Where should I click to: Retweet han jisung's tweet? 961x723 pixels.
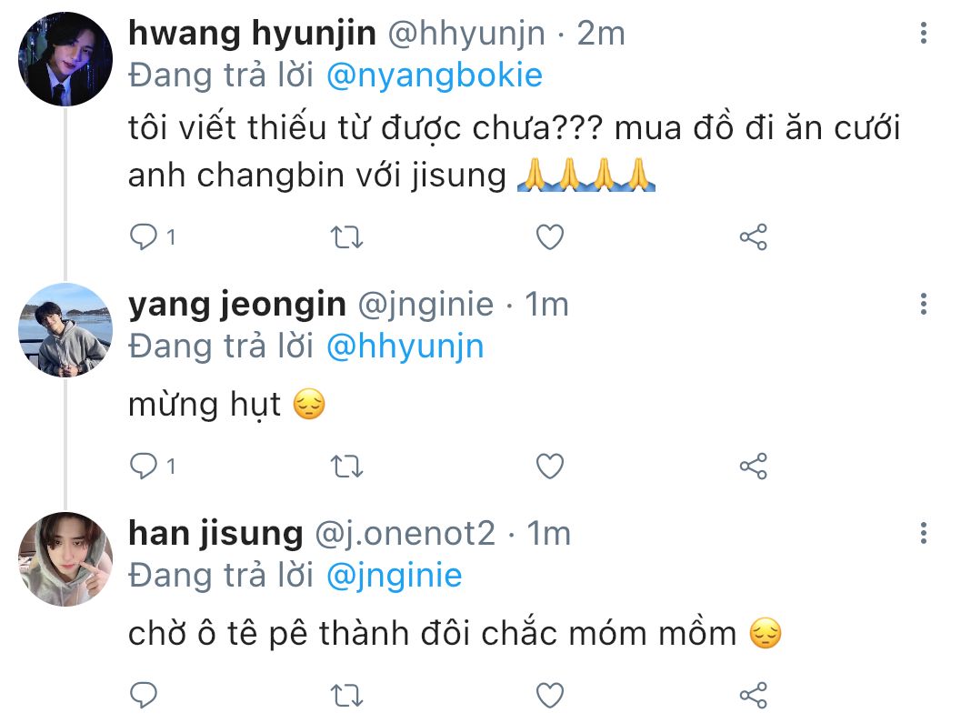(x=347, y=696)
